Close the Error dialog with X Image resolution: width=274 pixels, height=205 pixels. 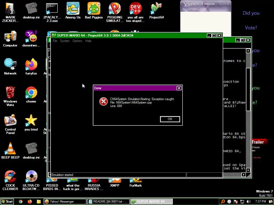179,88
